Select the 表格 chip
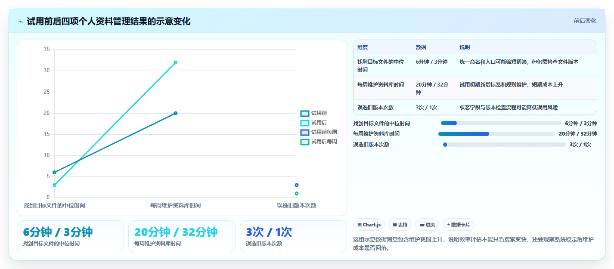The image size is (614, 269). tap(400, 225)
